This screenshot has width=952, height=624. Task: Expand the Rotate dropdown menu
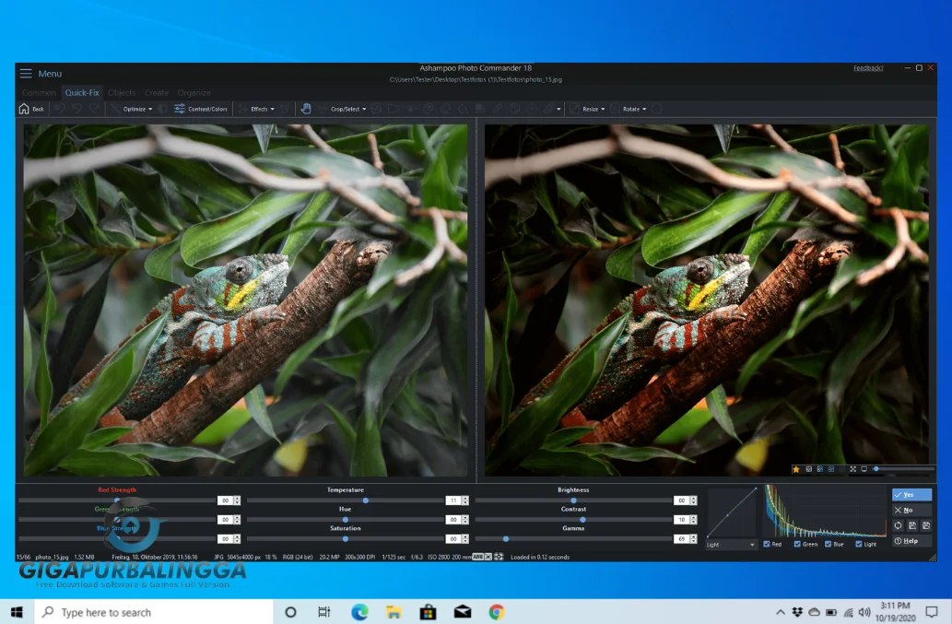point(634,109)
